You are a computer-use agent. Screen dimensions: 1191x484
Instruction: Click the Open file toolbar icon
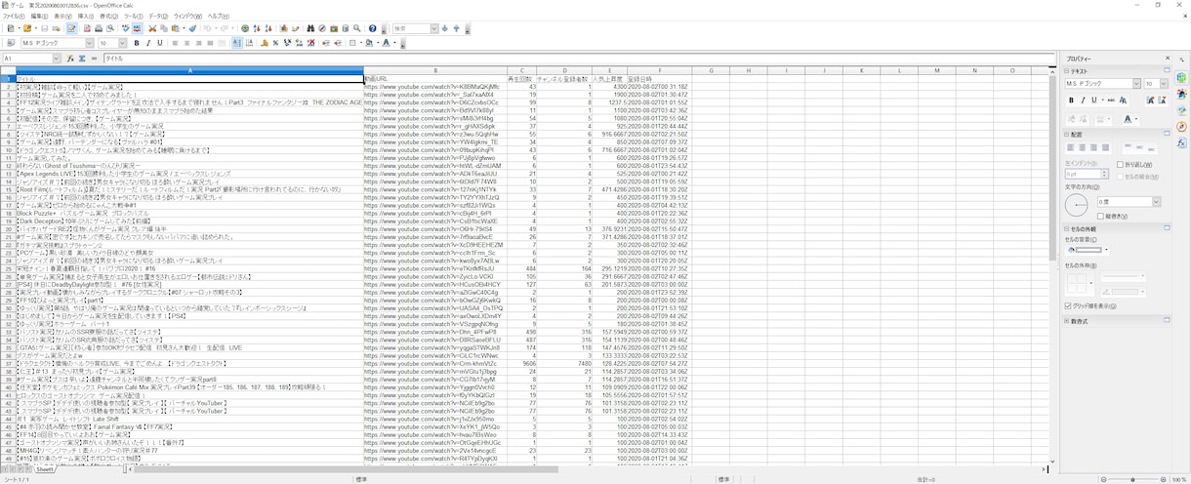click(x=27, y=28)
